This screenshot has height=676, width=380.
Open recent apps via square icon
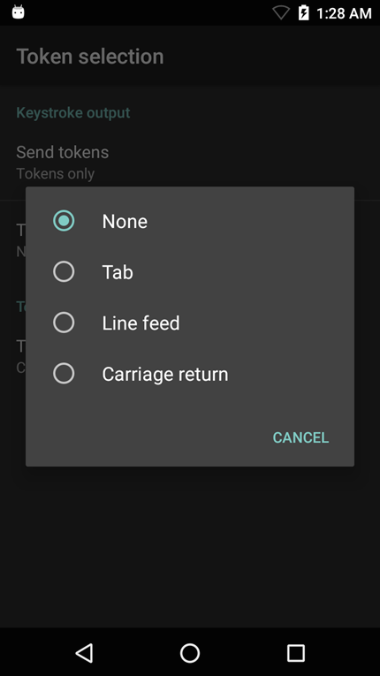click(296, 653)
